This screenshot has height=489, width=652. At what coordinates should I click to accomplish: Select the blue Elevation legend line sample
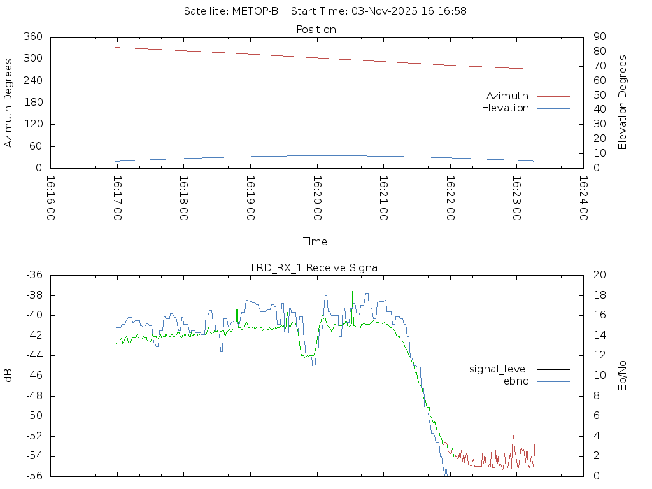(x=553, y=108)
